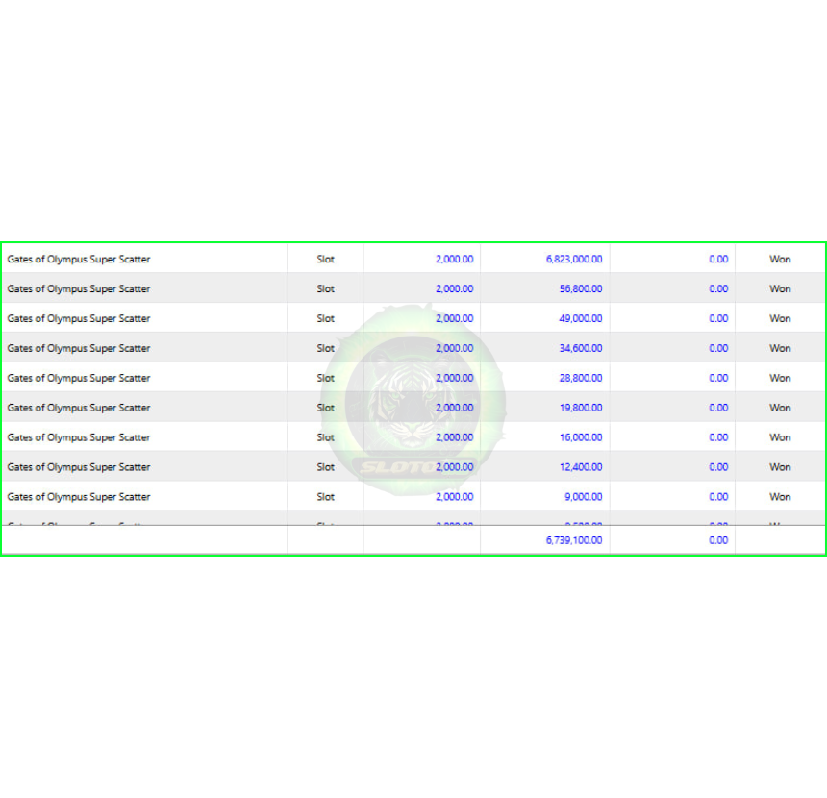
Task: Click the 6,739,100.00 total in footer
Action: tap(574, 540)
